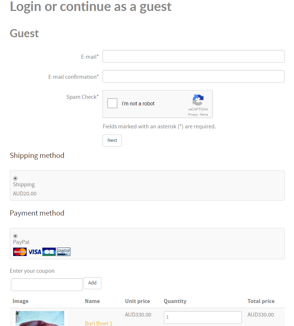Click the CB card logo

click(x=49, y=252)
